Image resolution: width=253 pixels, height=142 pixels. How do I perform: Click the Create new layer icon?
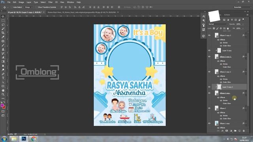(x=239, y=131)
